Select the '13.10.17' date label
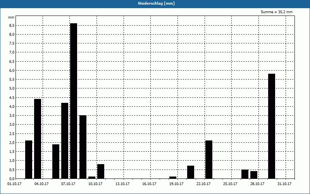310x194 pixels. coord(122,184)
